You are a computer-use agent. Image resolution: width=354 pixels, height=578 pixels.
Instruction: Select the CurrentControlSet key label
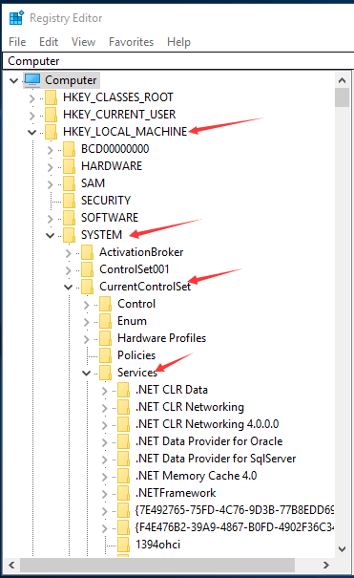pos(145,287)
